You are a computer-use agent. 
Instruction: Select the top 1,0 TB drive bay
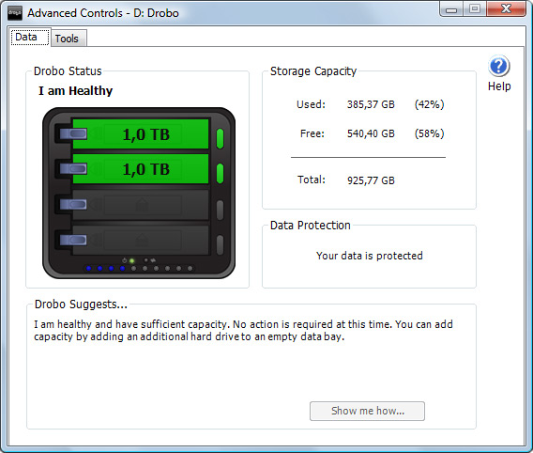[x=141, y=133]
